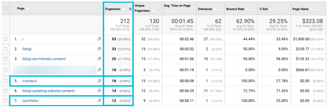Viewport: 328px width, 108px height.
Task: Sort by the Entrances column header
Action: tap(205, 9)
